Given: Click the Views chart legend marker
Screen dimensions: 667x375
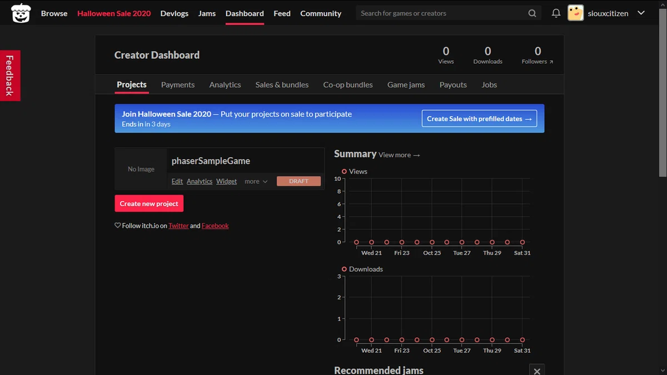Looking at the screenshot, I should pyautogui.click(x=345, y=171).
